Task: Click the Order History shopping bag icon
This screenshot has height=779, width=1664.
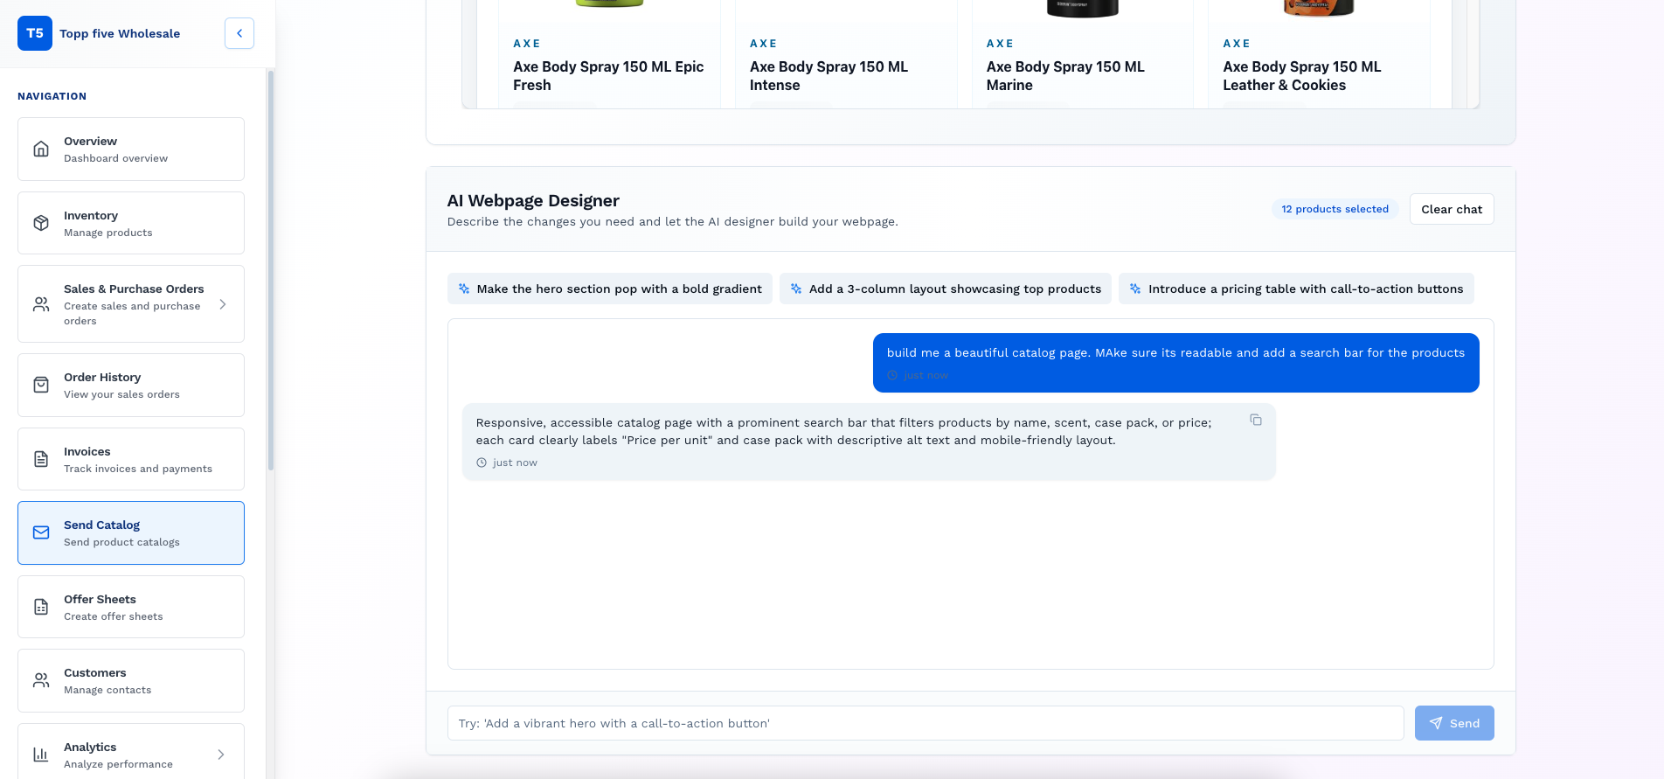Action: 41,386
